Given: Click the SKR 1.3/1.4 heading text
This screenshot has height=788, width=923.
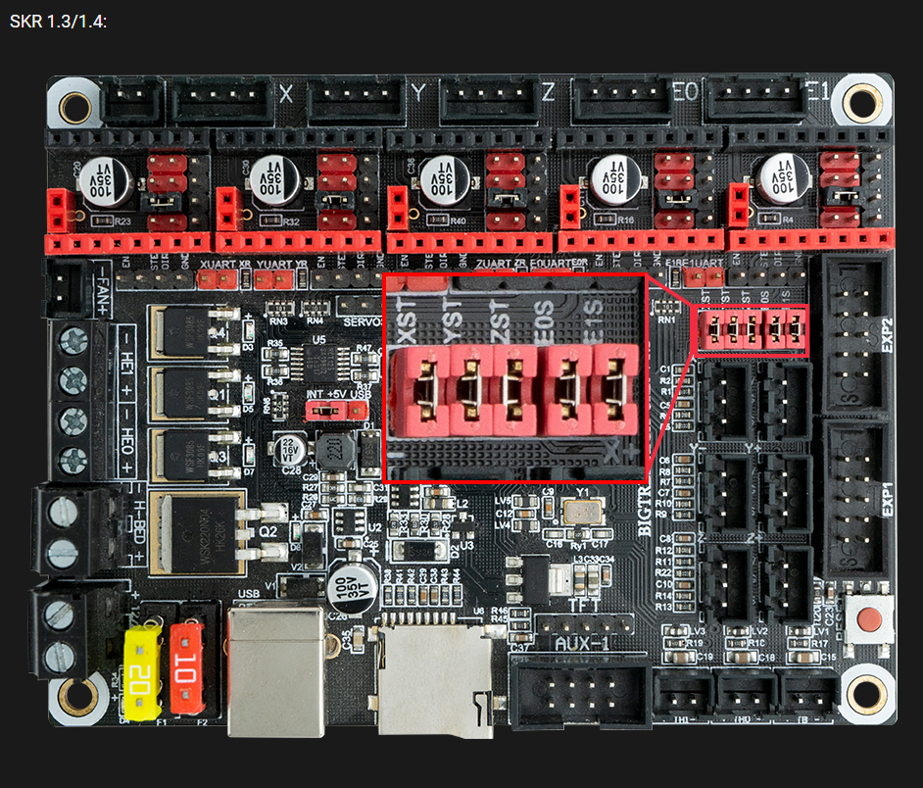Looking at the screenshot, I should click(58, 21).
